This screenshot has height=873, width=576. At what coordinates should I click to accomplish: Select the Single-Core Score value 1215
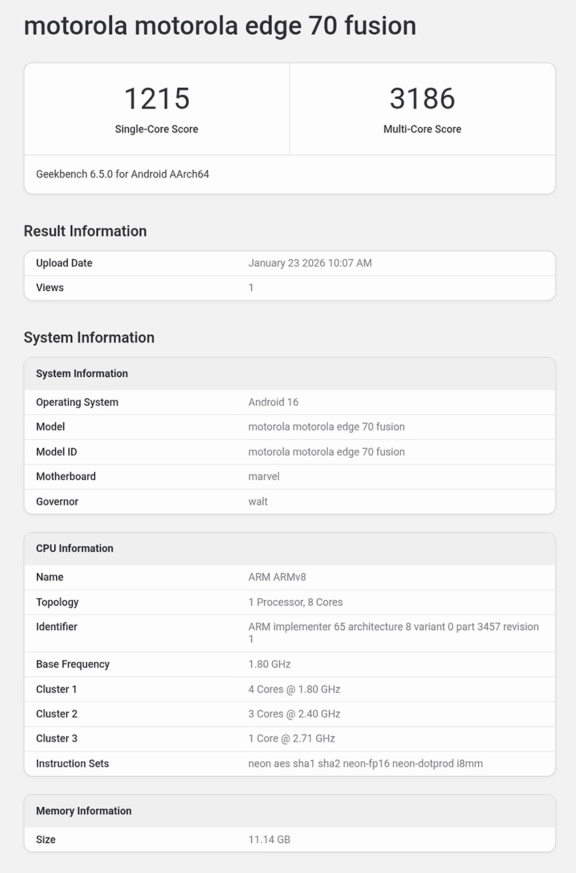pyautogui.click(x=156, y=99)
